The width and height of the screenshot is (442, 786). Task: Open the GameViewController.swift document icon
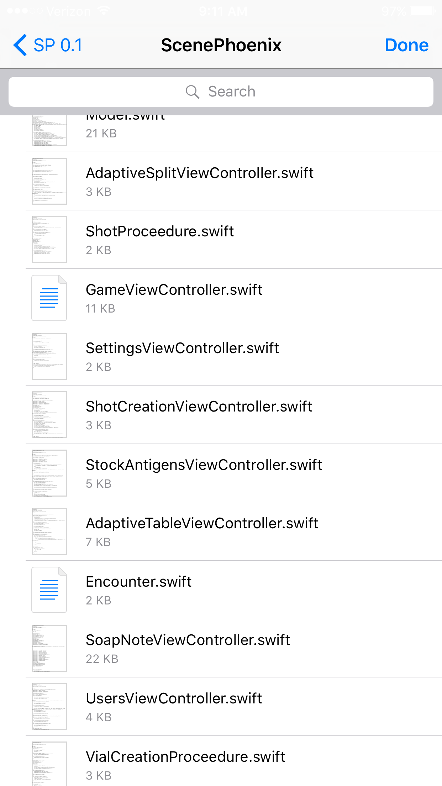click(x=49, y=298)
